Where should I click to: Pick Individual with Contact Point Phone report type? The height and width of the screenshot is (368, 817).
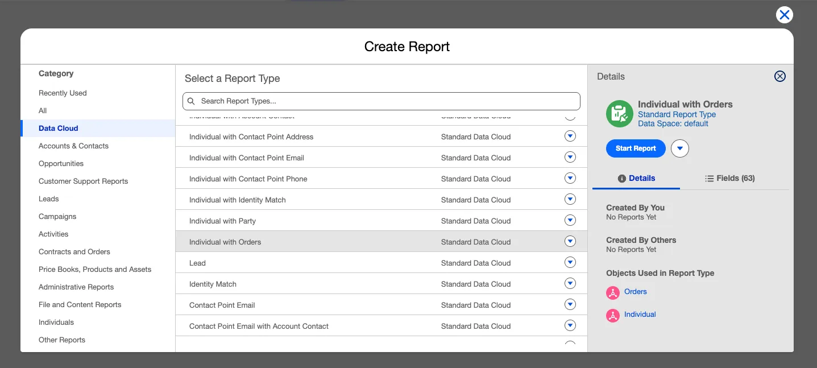pyautogui.click(x=248, y=179)
